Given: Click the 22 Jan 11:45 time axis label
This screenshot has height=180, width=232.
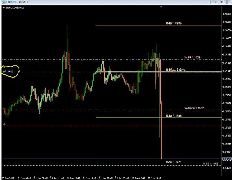Looking at the screenshot, I should click(x=155, y=179).
